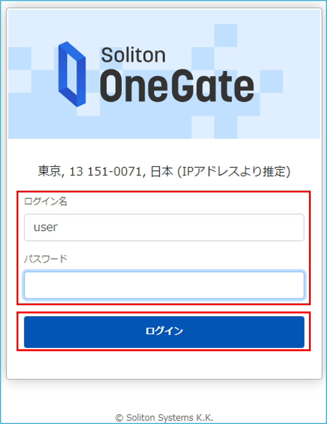
Task: Click the copyright © symbol in the footer
Action: (x=119, y=418)
